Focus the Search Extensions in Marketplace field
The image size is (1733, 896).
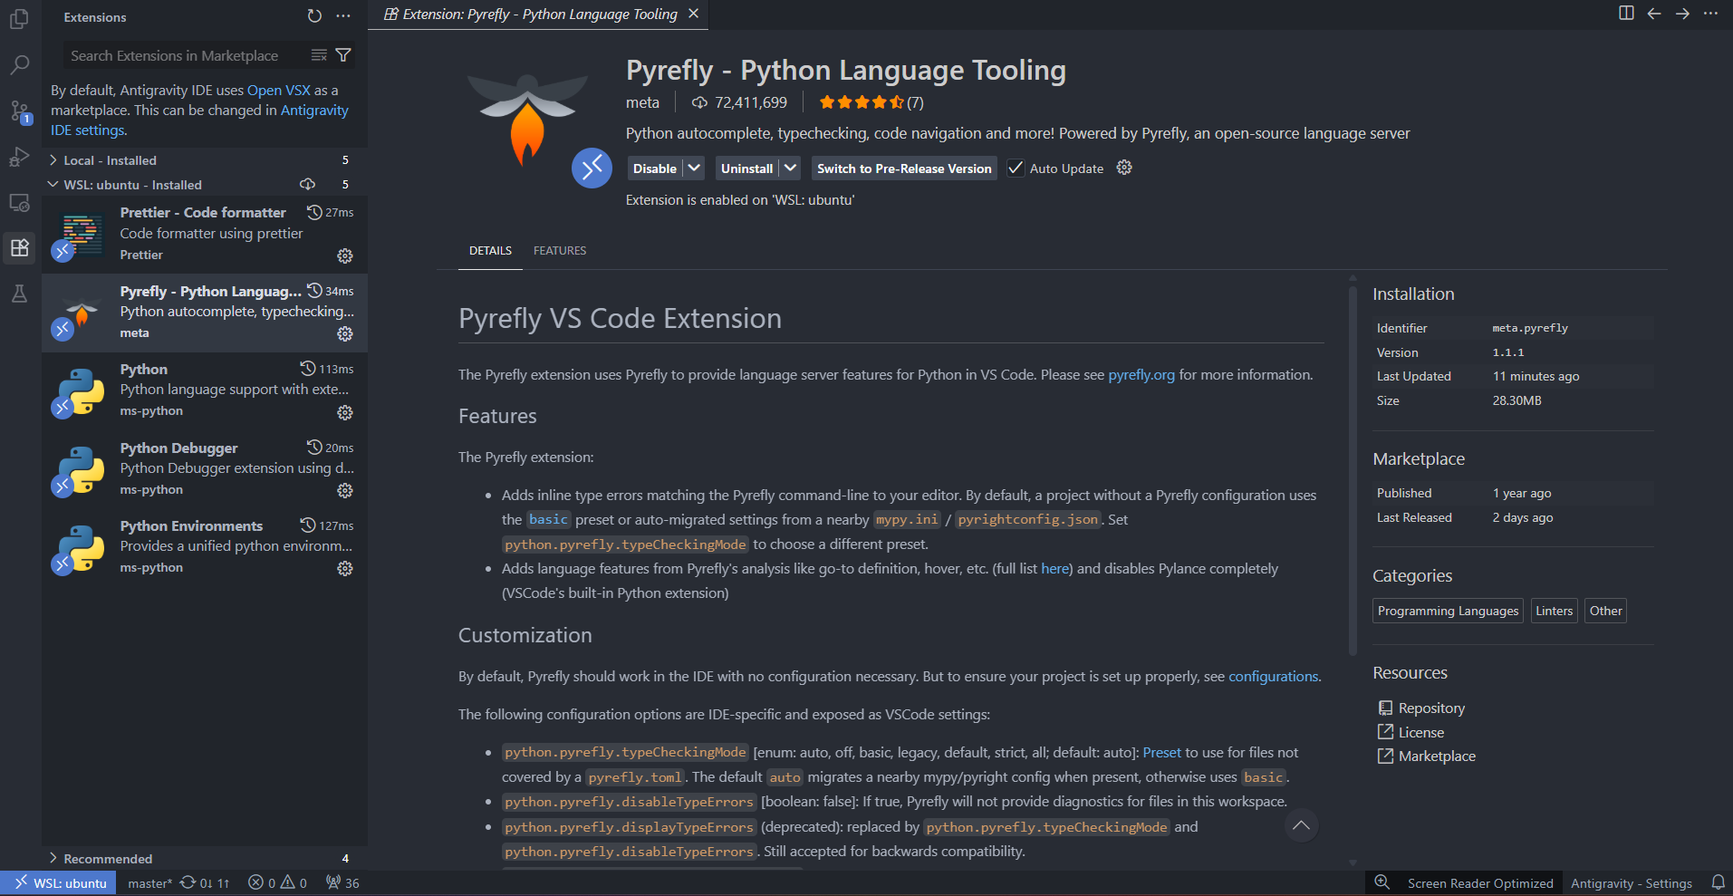coord(186,55)
